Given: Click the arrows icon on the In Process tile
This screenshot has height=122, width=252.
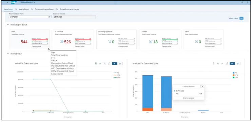Looking at the screenshot, I should click(x=62, y=42).
